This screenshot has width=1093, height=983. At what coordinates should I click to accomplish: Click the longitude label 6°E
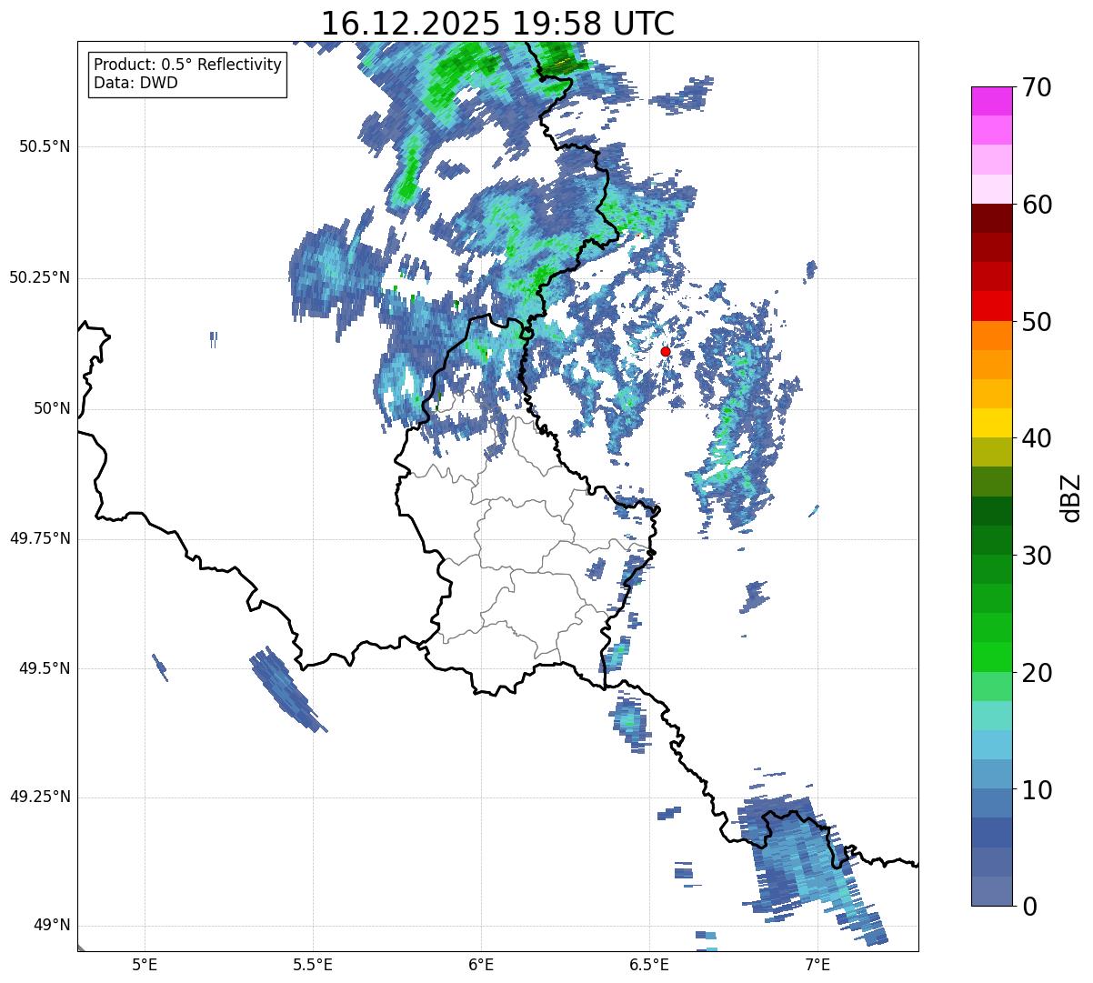[481, 964]
